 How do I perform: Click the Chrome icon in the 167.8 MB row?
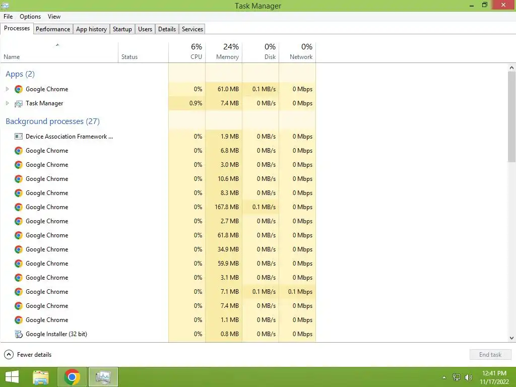pos(19,207)
